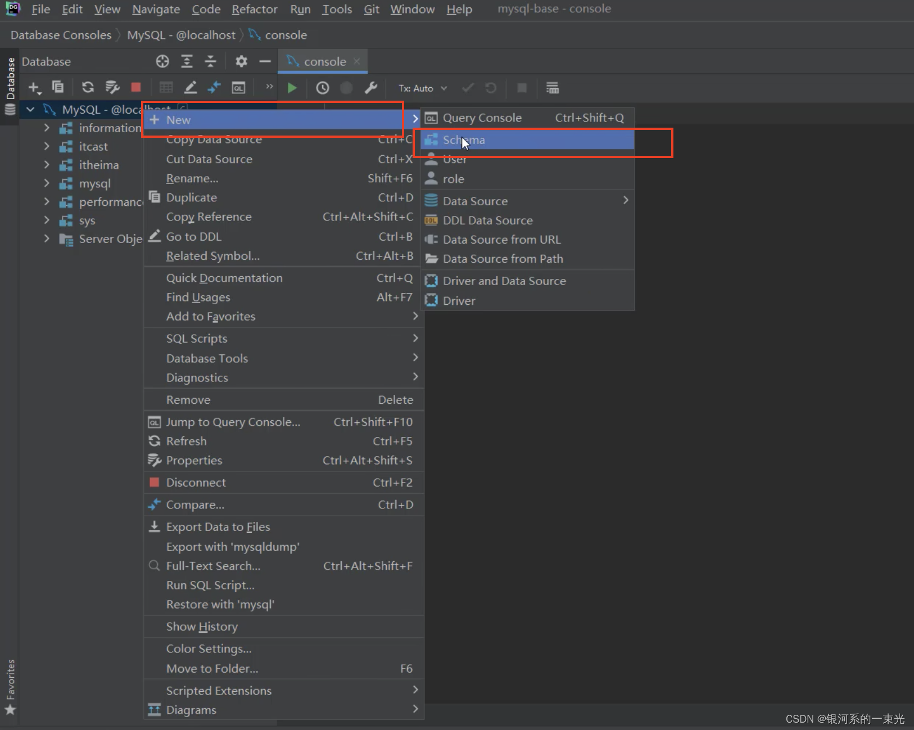
Task: Expand the Server Objects node
Action: (x=47, y=238)
